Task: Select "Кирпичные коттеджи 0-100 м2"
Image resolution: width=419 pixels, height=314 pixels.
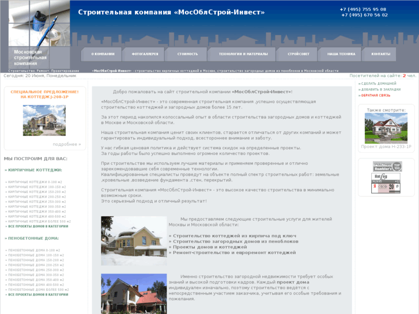Action: coord(35,182)
